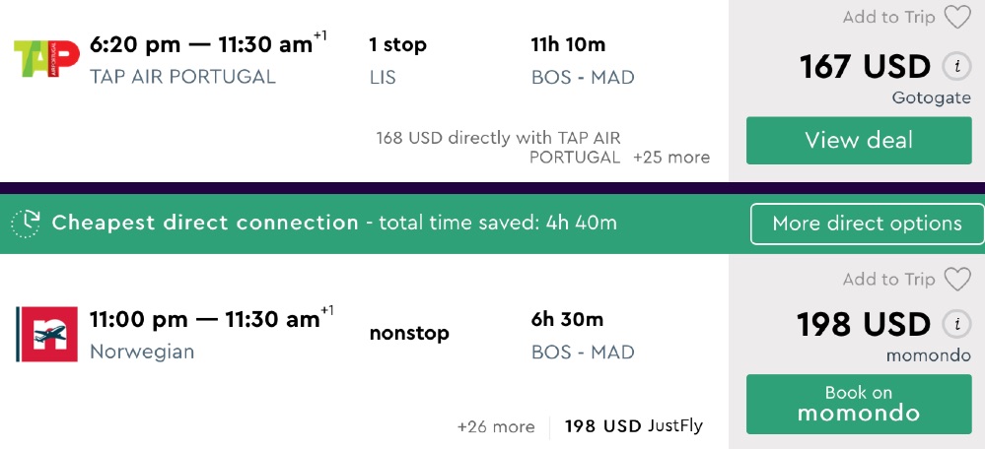Open price info icon beside 198 USD
Viewport: 985px width, 449px height.
[953, 324]
